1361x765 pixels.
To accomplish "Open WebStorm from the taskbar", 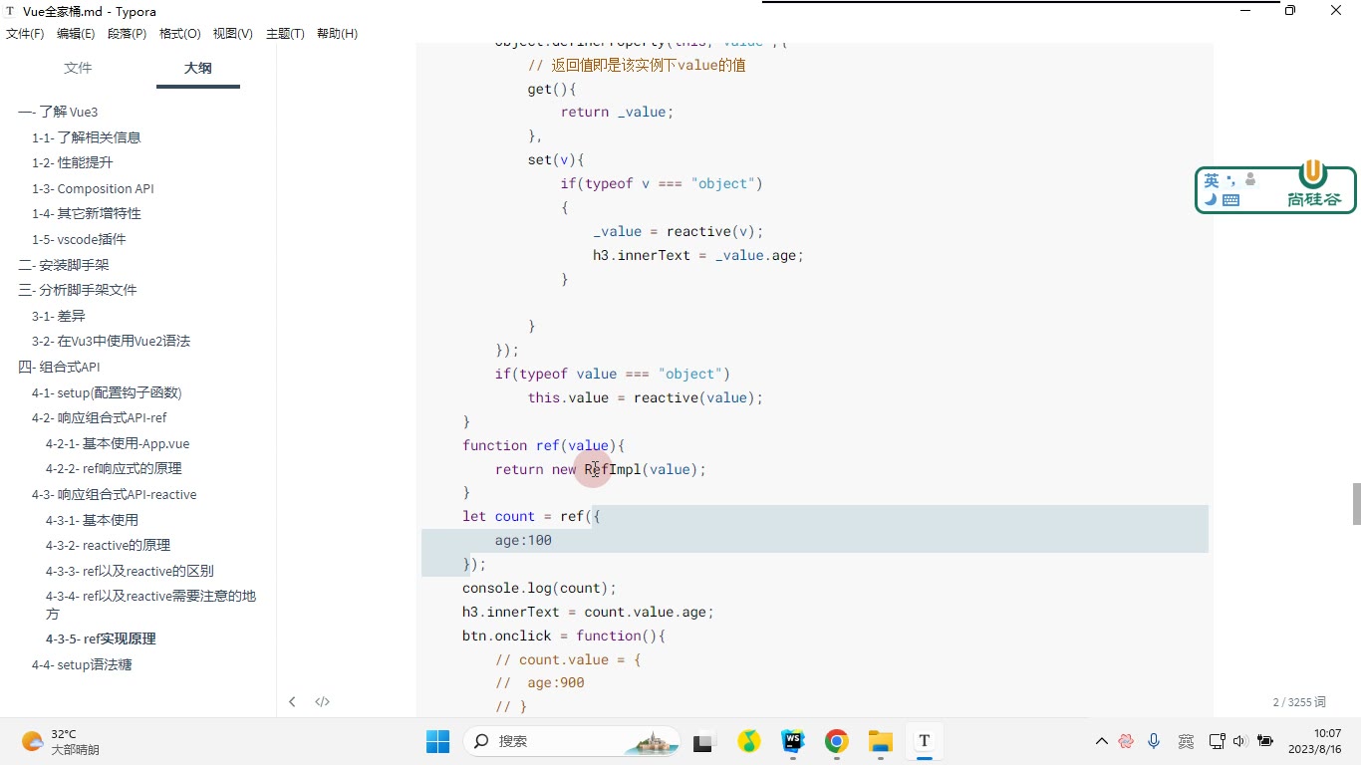I will tap(793, 741).
